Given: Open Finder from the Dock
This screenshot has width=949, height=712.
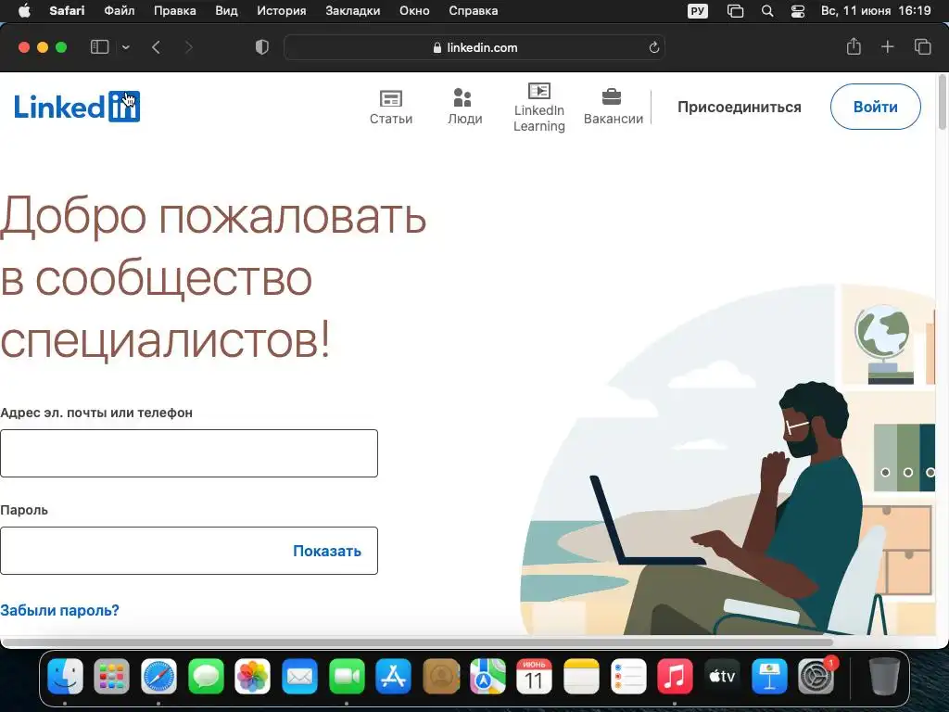Looking at the screenshot, I should click(x=65, y=676).
